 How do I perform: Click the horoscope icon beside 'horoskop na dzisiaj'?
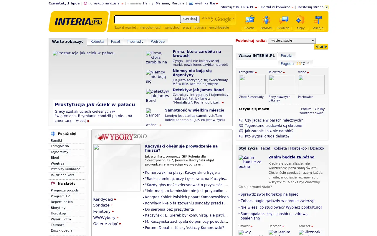click(85, 4)
